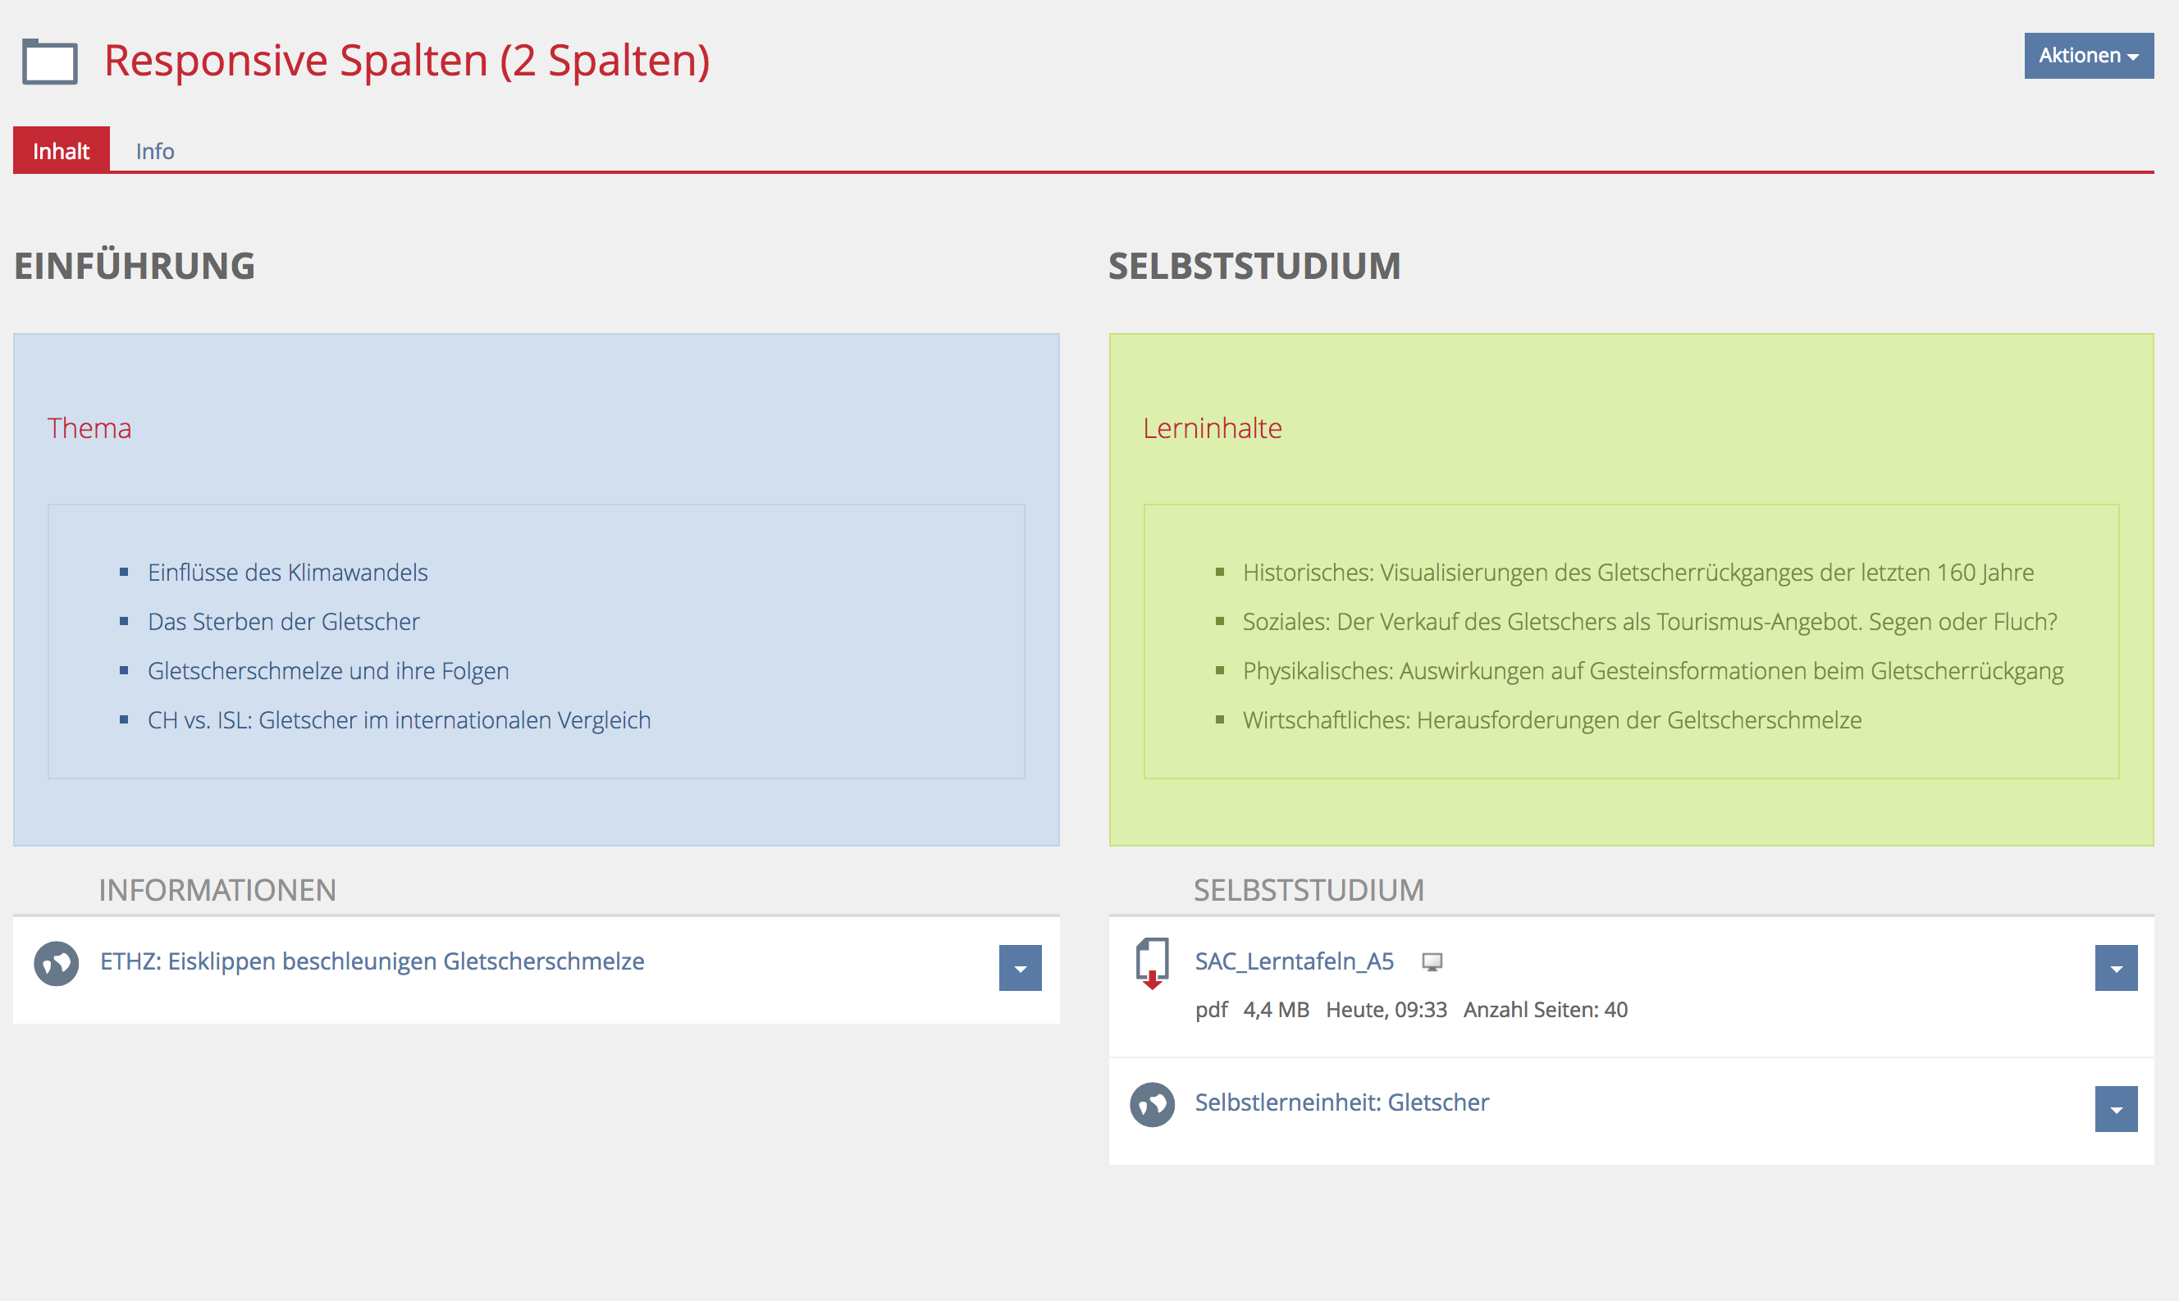Open the Aktionen dropdown menu
Screen dimensions: 2179x1301
[2088, 56]
